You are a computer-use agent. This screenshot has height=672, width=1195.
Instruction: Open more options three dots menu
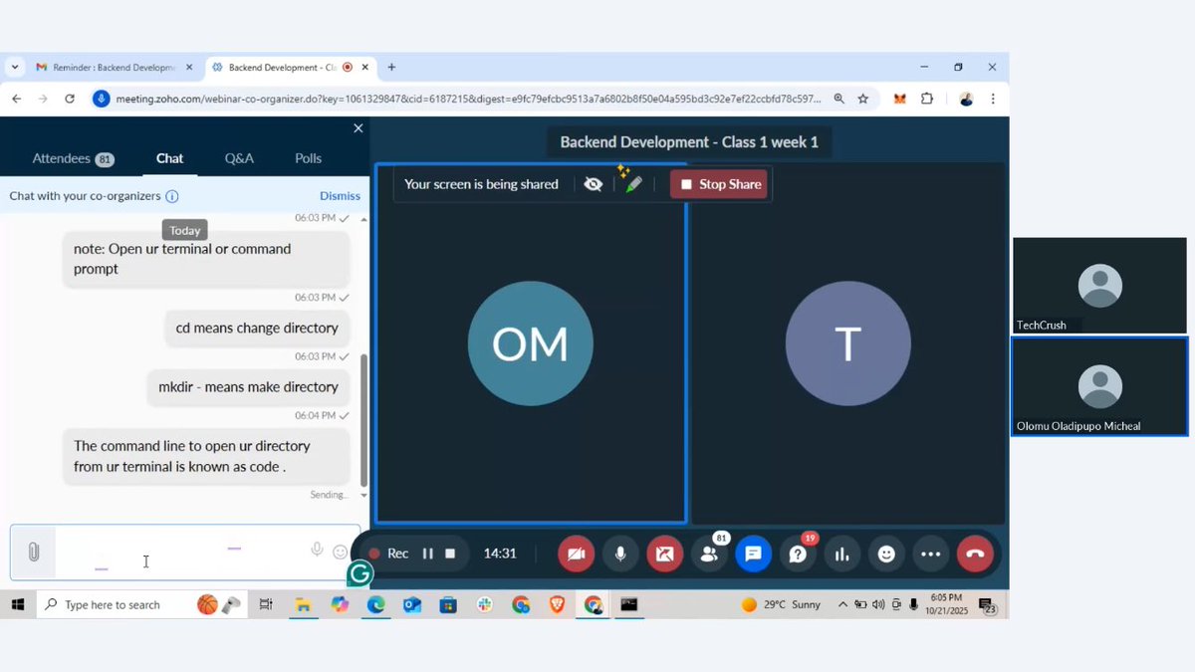930,555
